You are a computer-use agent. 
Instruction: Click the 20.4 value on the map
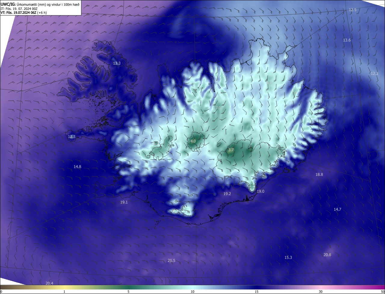tap(49, 283)
